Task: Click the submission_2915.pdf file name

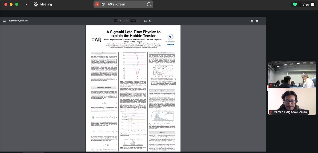Action: [x=18, y=21]
